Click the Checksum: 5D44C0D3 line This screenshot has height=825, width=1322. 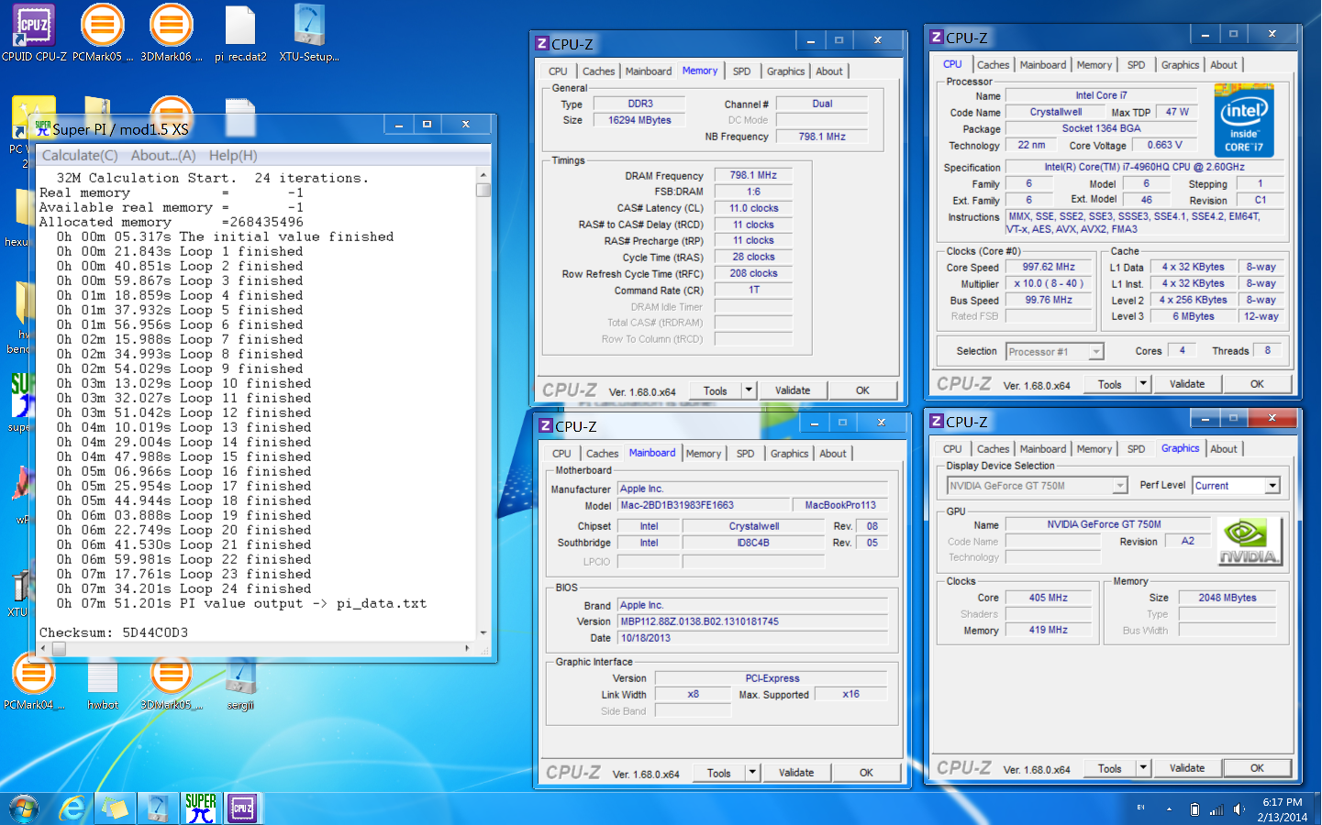[x=114, y=632]
